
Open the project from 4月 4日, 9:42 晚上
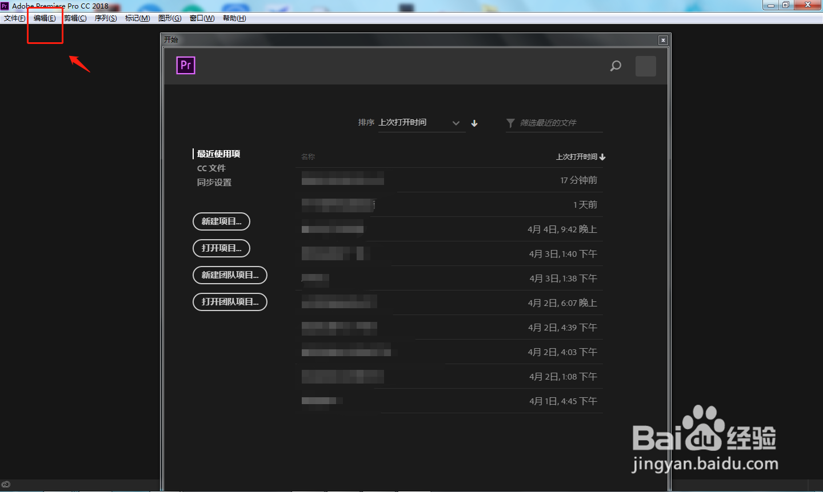point(449,229)
